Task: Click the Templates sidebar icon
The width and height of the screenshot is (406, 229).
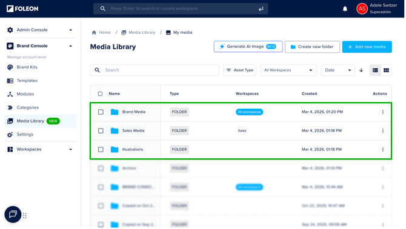Action: tap(10, 81)
